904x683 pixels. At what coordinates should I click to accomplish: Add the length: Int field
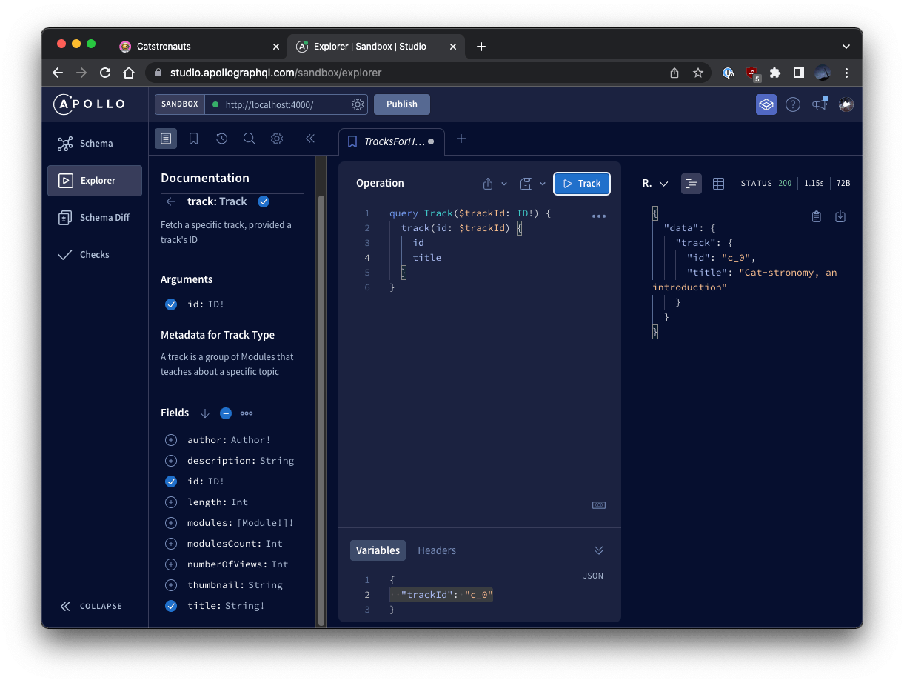click(x=171, y=502)
